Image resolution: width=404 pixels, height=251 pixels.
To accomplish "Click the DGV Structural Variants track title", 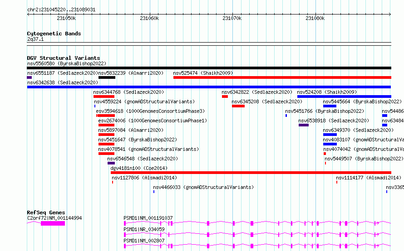I will click(64, 58).
